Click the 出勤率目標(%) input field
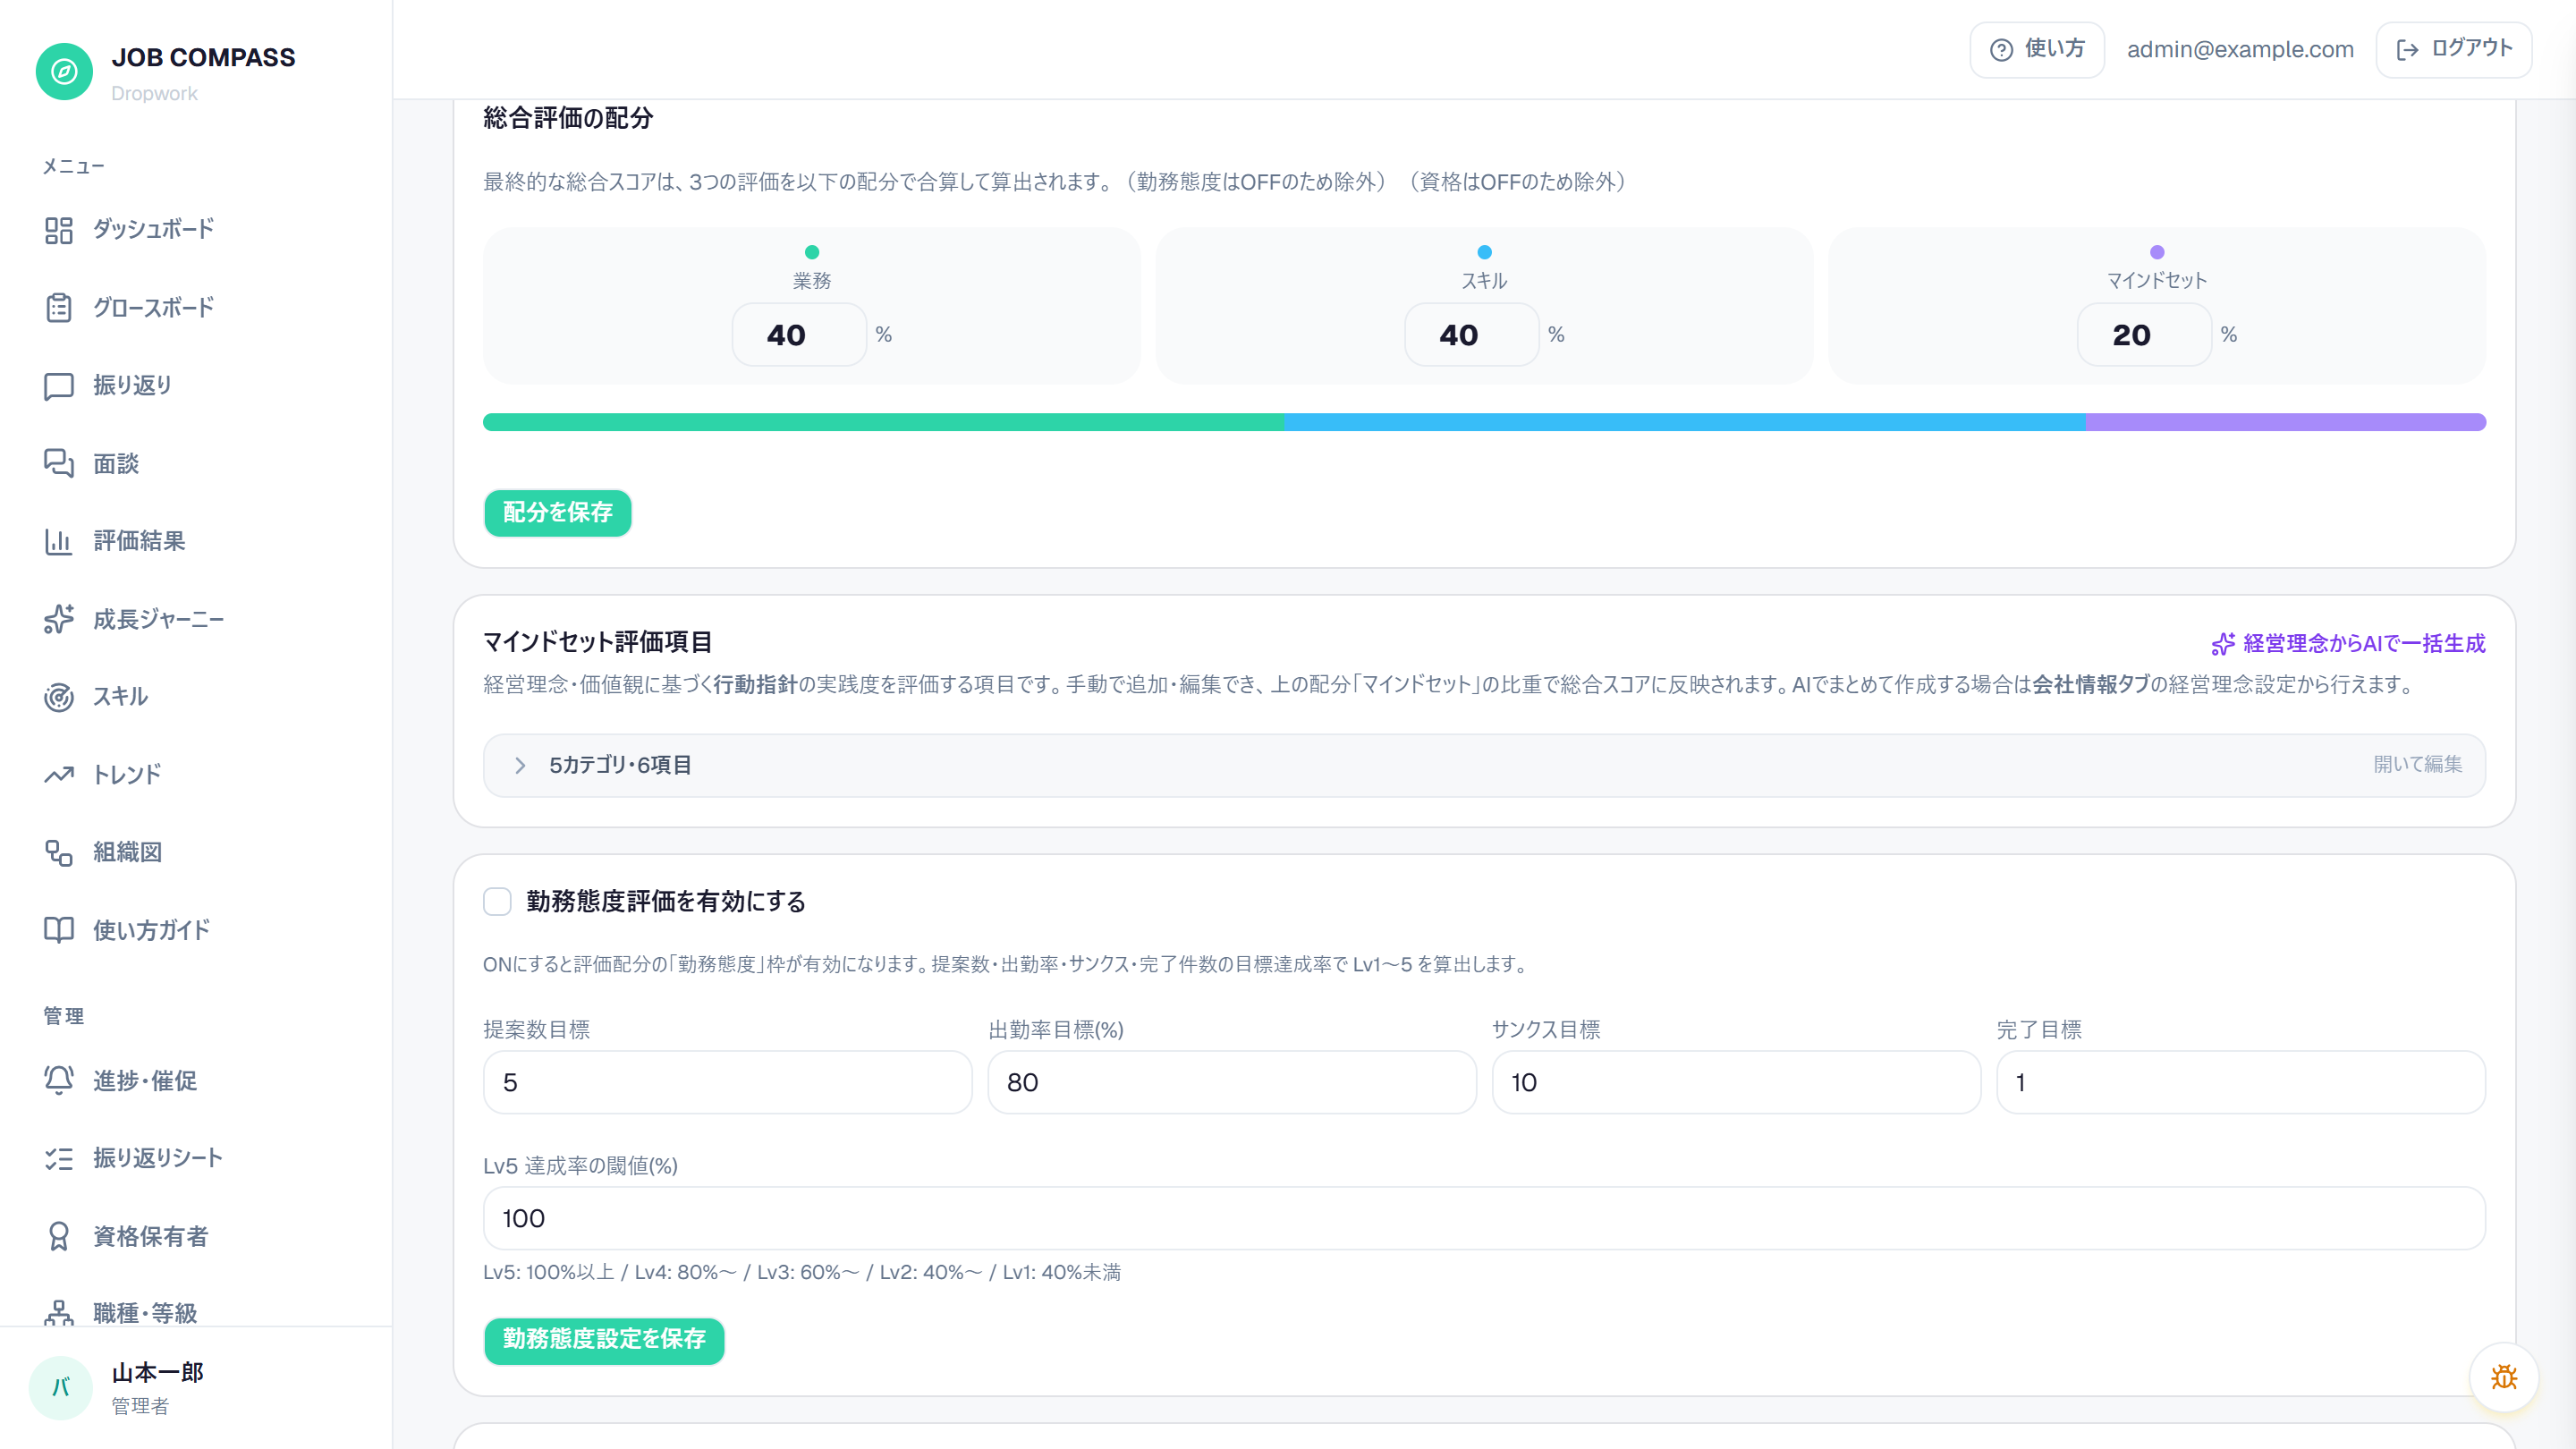Screen dimensions: 2576x1449 [1232, 1082]
